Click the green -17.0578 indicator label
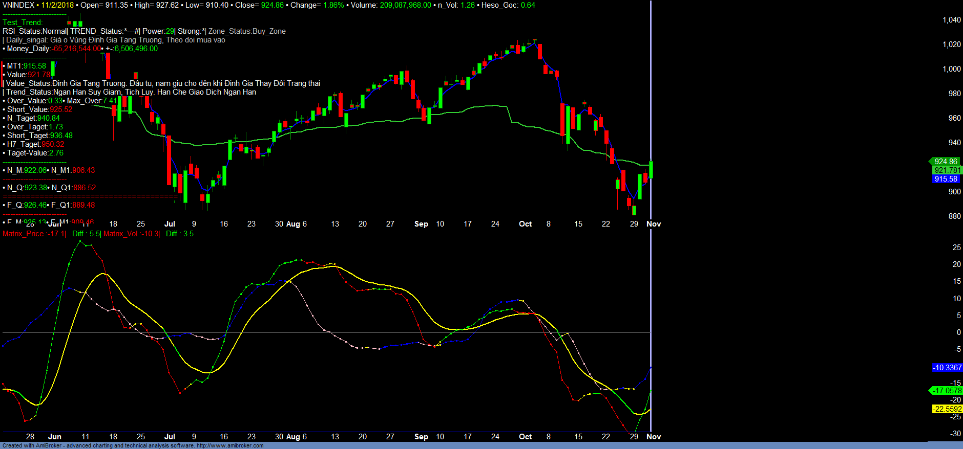This screenshot has height=449, width=963. 947,391
